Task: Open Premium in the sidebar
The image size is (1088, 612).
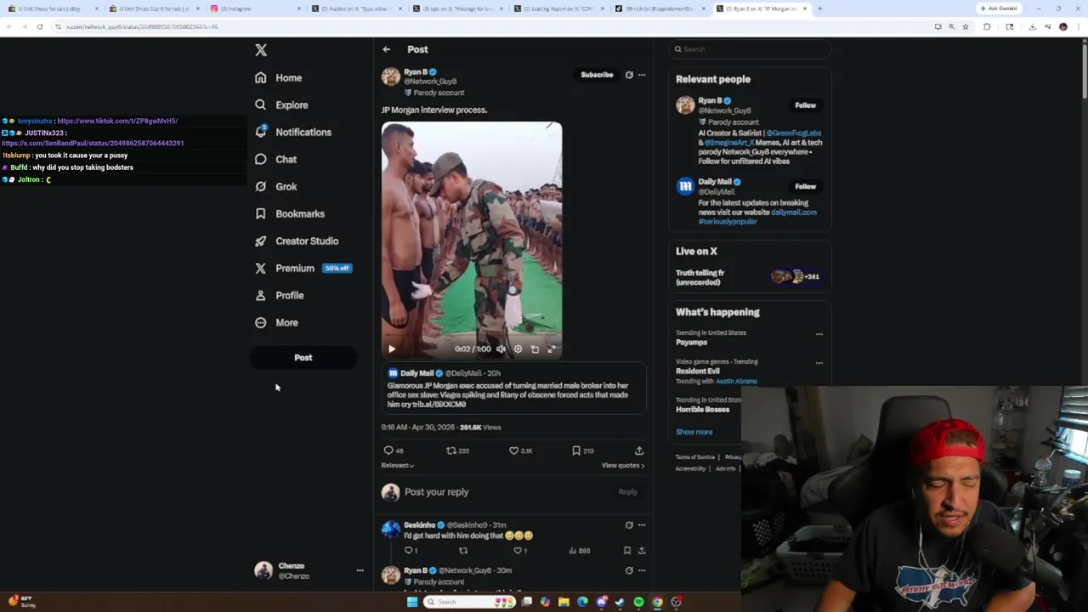Action: click(x=303, y=268)
